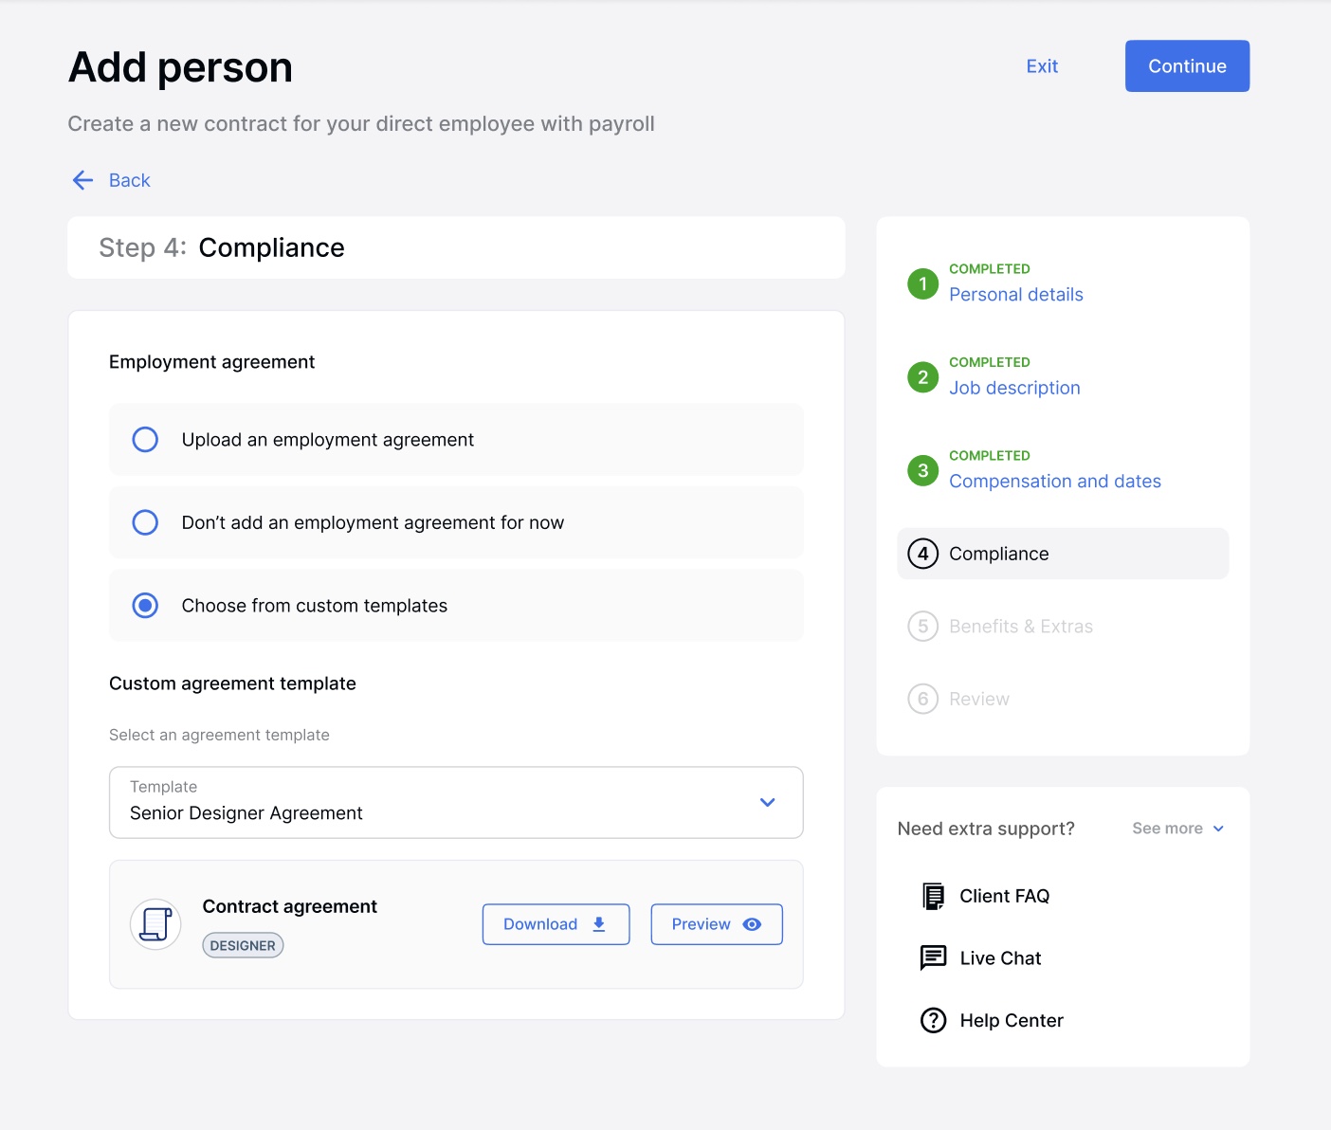Screen dimensions: 1331x1130
Task: Select Don't add an employment agreement radio
Action: coord(145,522)
